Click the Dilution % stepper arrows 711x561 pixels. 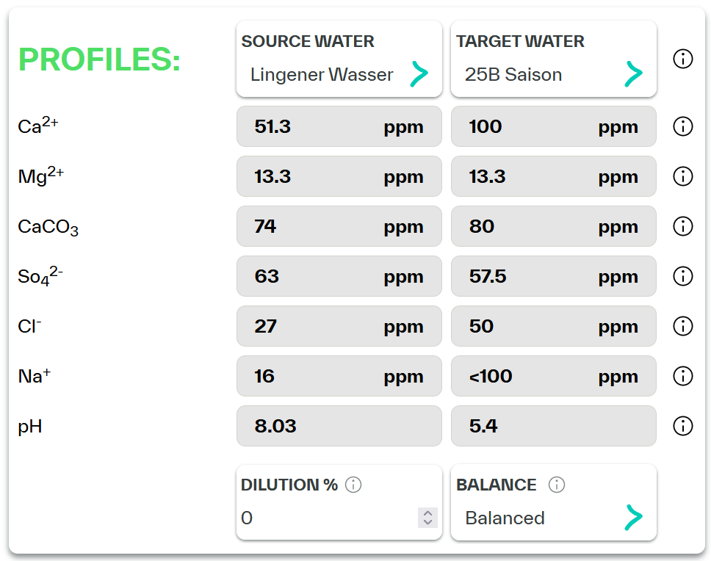click(x=427, y=518)
